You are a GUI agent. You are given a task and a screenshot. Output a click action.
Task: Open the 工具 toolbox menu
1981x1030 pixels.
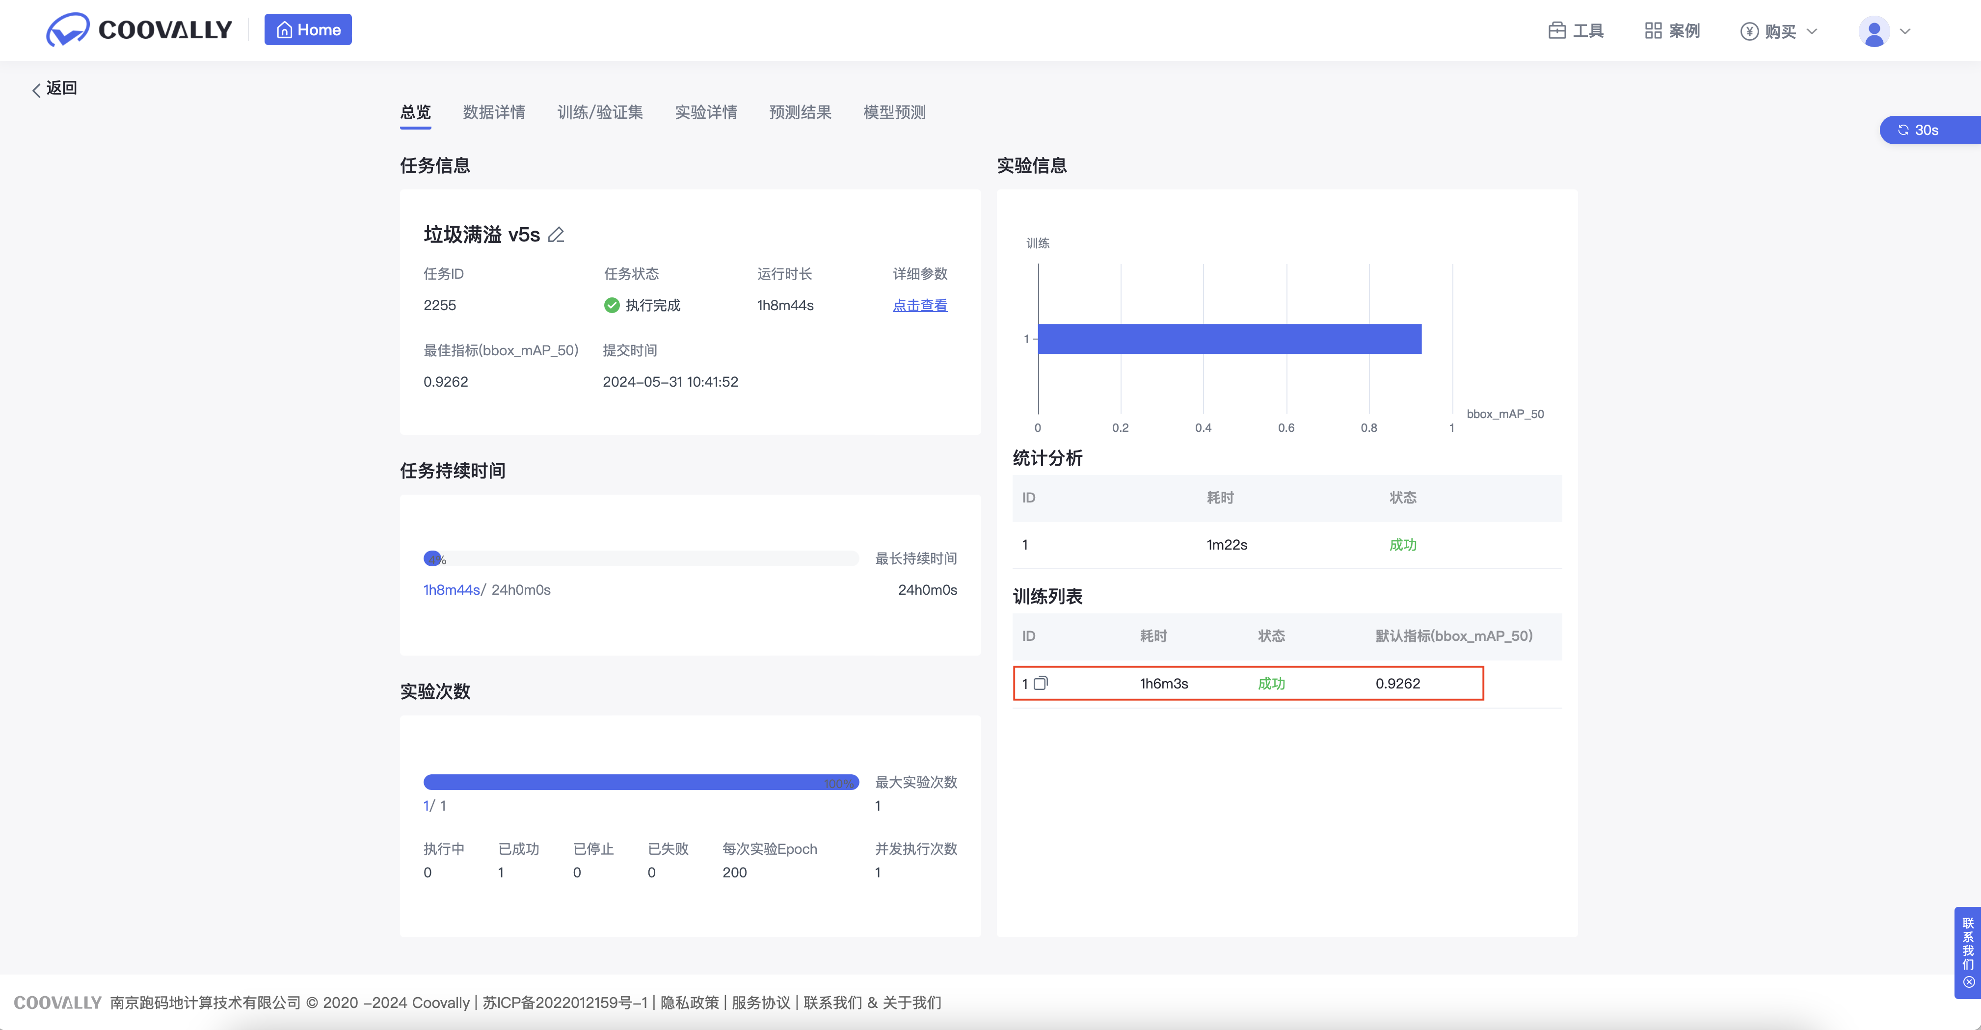pos(1576,31)
